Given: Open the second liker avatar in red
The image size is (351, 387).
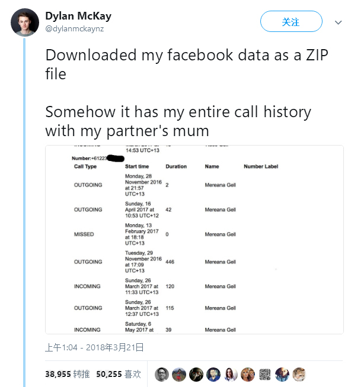Looking at the screenshot, I should [x=179, y=375].
